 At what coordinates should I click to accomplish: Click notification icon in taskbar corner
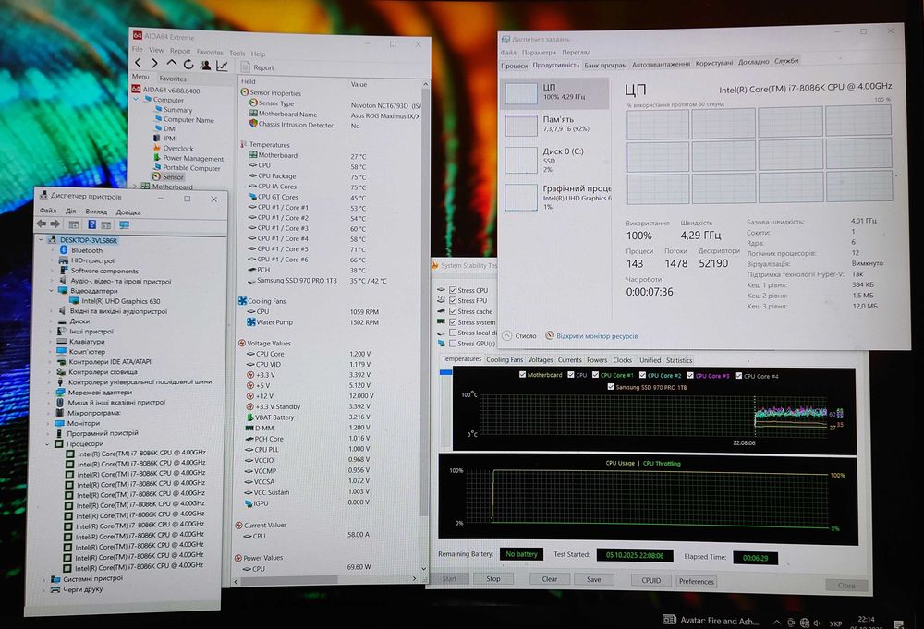(x=899, y=624)
